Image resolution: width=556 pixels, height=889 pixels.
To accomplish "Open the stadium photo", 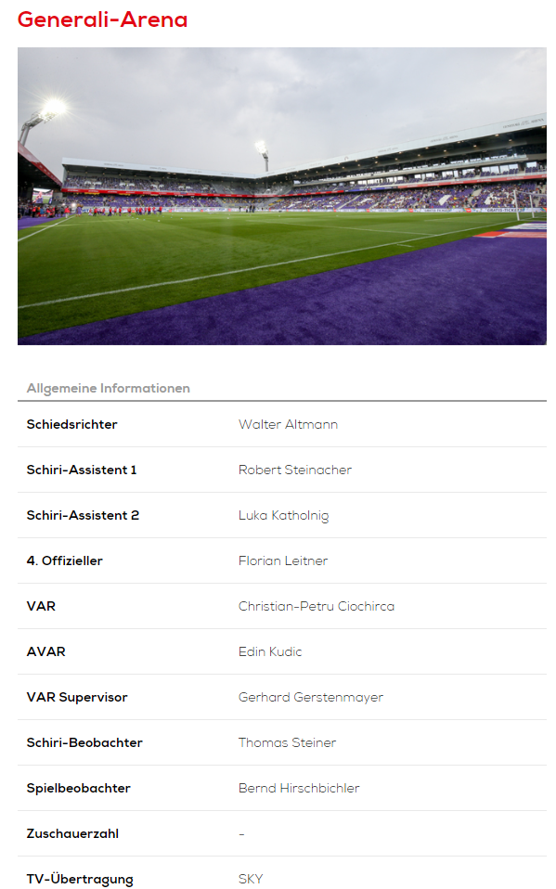I will pos(282,196).
